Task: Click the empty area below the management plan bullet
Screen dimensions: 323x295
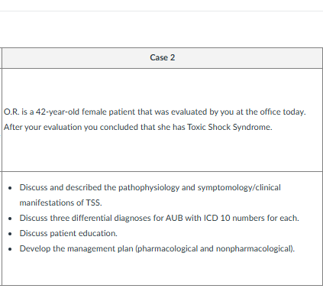Action: pyautogui.click(x=163, y=269)
